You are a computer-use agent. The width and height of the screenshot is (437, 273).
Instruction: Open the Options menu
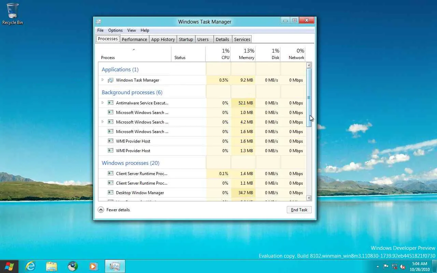point(115,30)
